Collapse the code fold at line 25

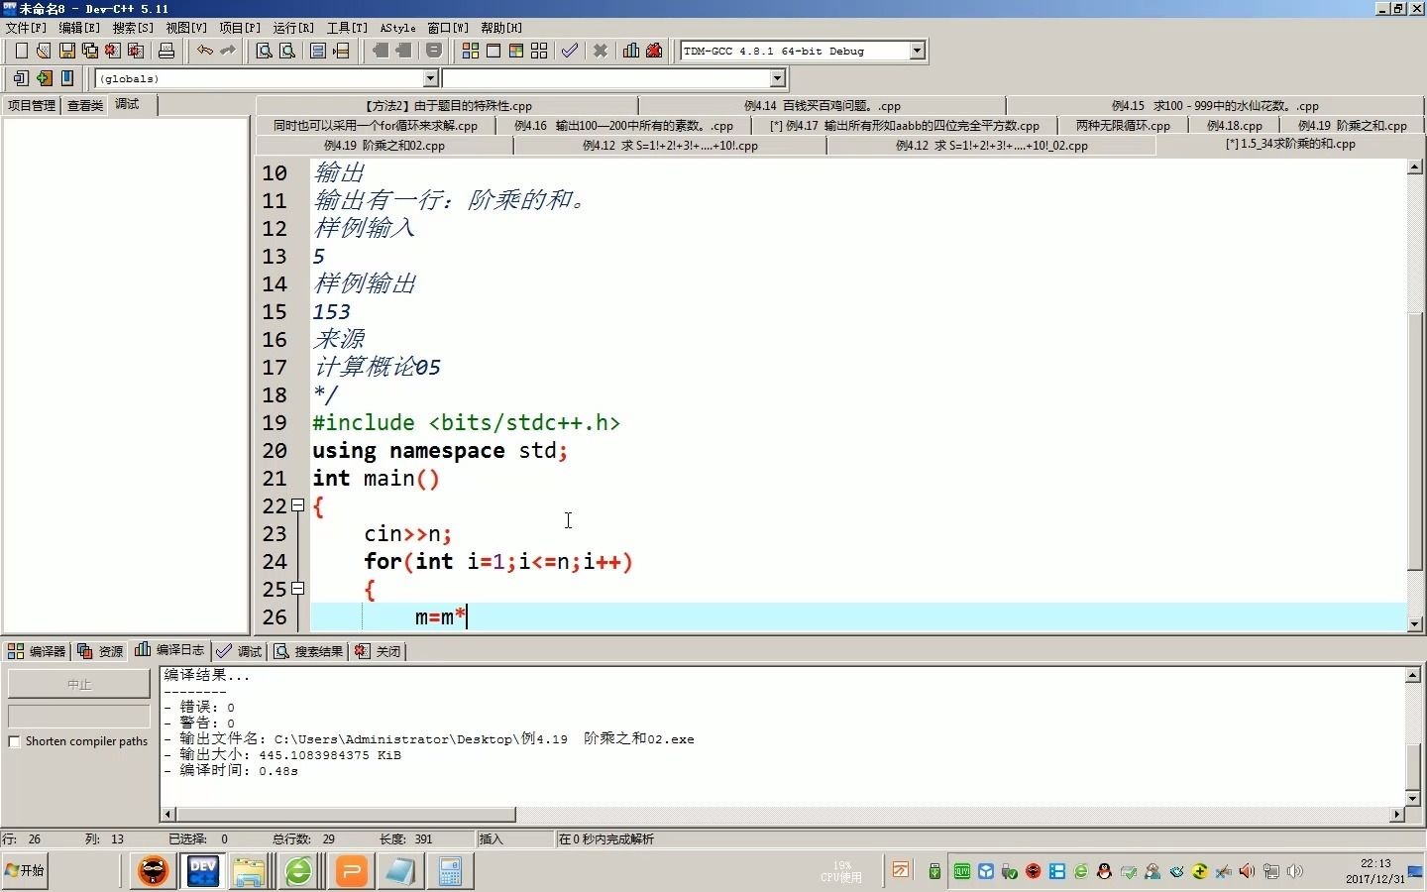pyautogui.click(x=297, y=589)
